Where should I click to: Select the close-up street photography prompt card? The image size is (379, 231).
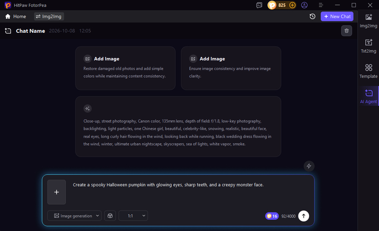click(x=178, y=126)
